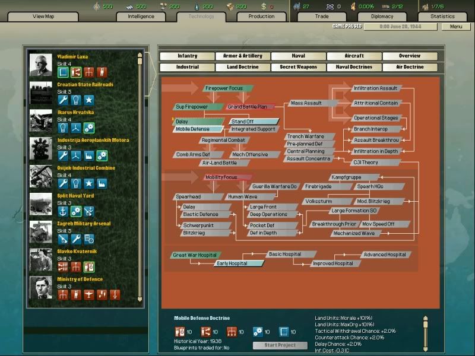Click the blue book requirement icon for Mobile Defense Doctrine

pos(283,332)
